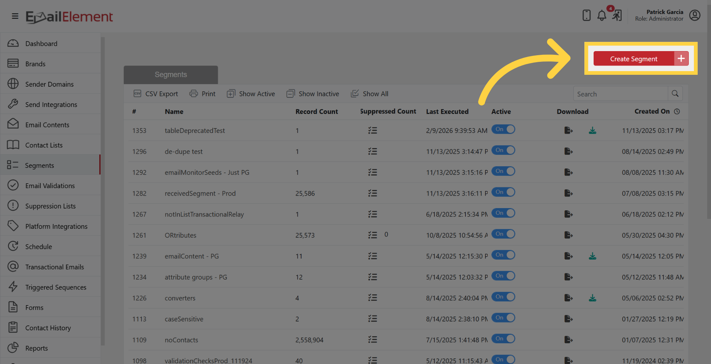Sort by Name column header
This screenshot has width=711, height=364.
(x=174, y=111)
